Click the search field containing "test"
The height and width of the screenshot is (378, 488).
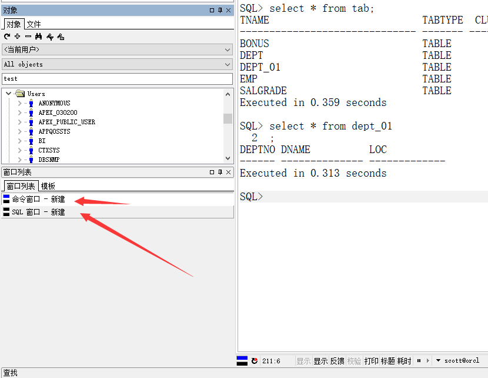pyautogui.click(x=118, y=78)
